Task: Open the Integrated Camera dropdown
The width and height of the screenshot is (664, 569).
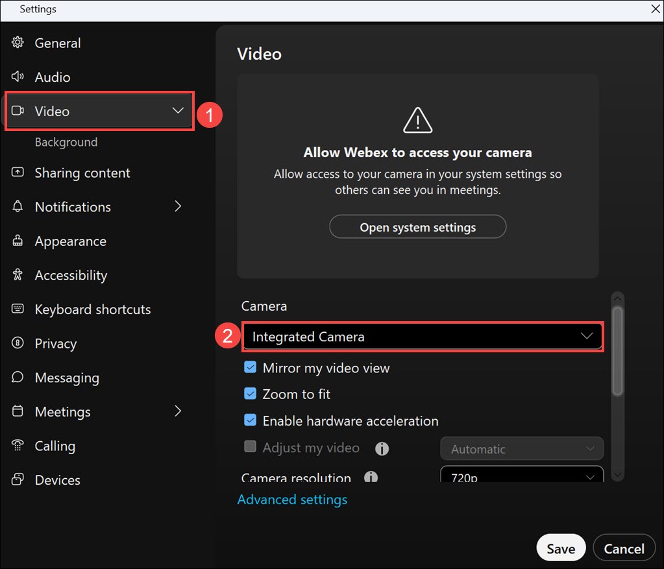Action: [423, 337]
